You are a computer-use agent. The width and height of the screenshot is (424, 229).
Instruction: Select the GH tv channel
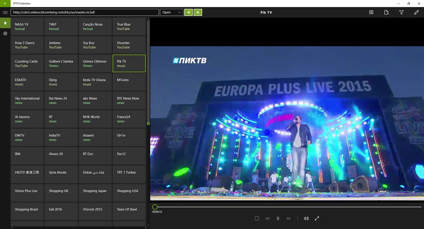pos(129,137)
